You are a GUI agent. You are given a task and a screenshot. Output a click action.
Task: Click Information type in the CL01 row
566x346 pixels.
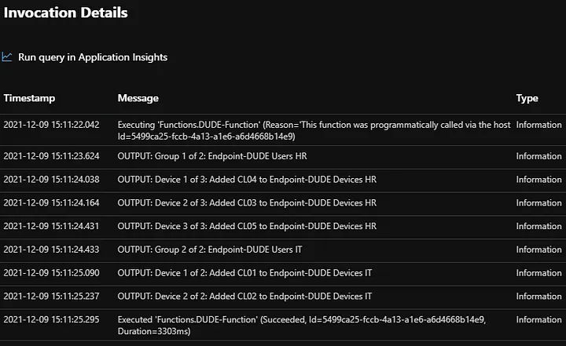(x=538, y=273)
